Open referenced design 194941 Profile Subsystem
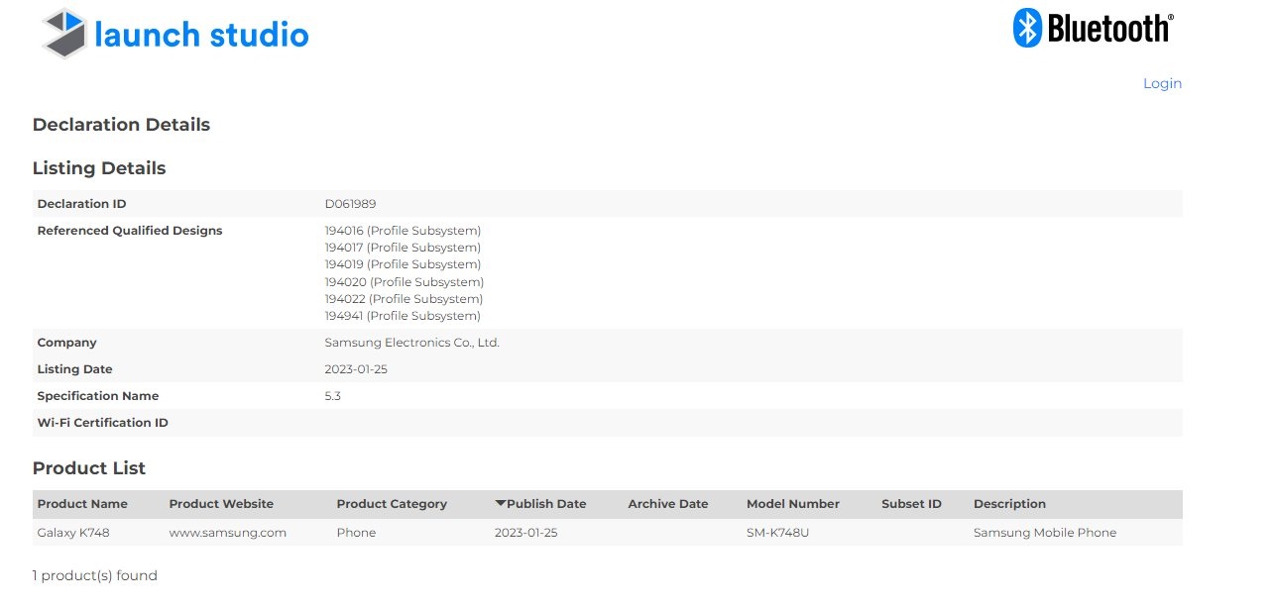Image resolution: width=1277 pixels, height=607 pixels. pyautogui.click(x=403, y=316)
